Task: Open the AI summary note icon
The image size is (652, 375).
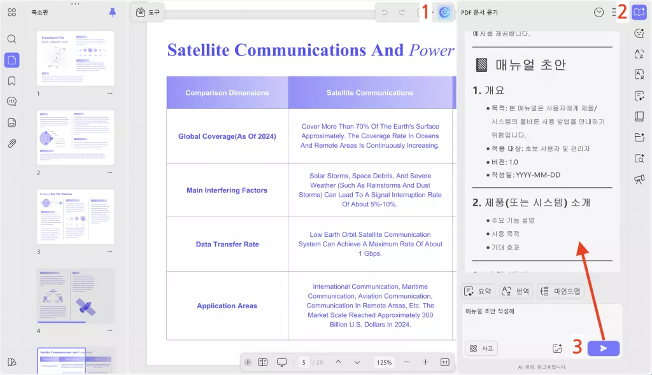Action: (639, 96)
